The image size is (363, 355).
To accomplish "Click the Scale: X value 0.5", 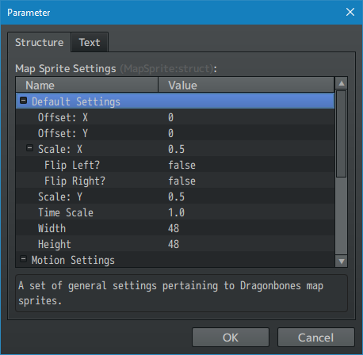I will [x=176, y=149].
